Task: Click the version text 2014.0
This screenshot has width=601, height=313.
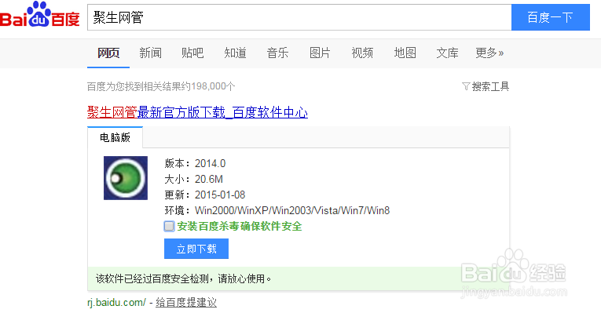Action: pos(210,163)
